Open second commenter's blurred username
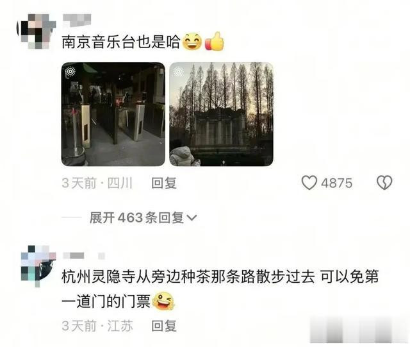The image size is (410, 347). [x=84, y=256]
